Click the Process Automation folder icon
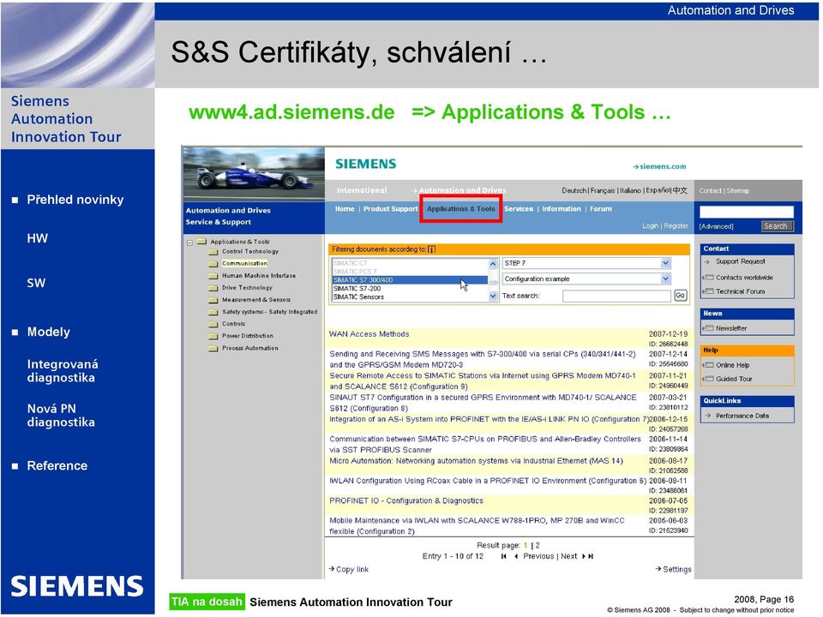This screenshot has width=823, height=617. pyautogui.click(x=213, y=349)
